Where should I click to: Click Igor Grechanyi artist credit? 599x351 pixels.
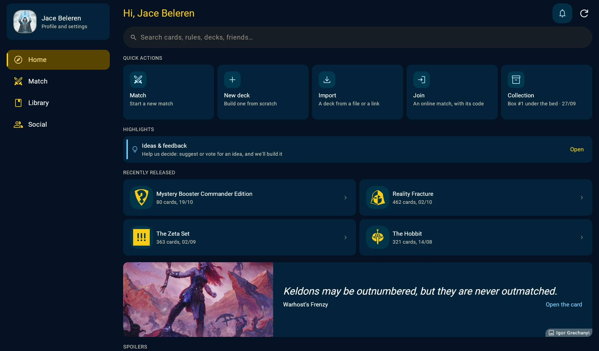click(x=569, y=333)
